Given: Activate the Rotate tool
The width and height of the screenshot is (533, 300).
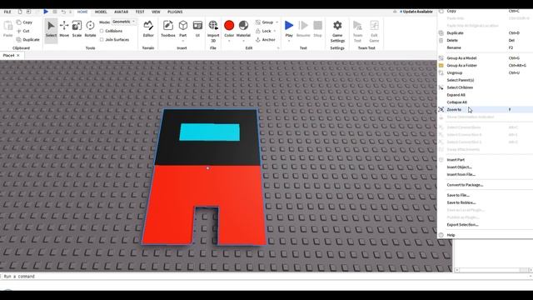Looking at the screenshot, I should pyautogui.click(x=90, y=28).
